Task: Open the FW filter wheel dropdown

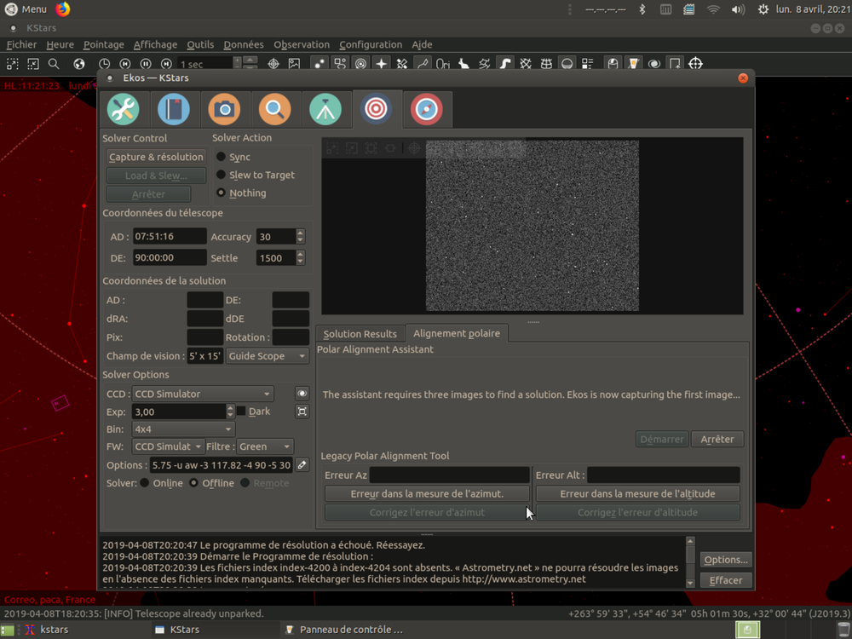Action: coord(168,446)
